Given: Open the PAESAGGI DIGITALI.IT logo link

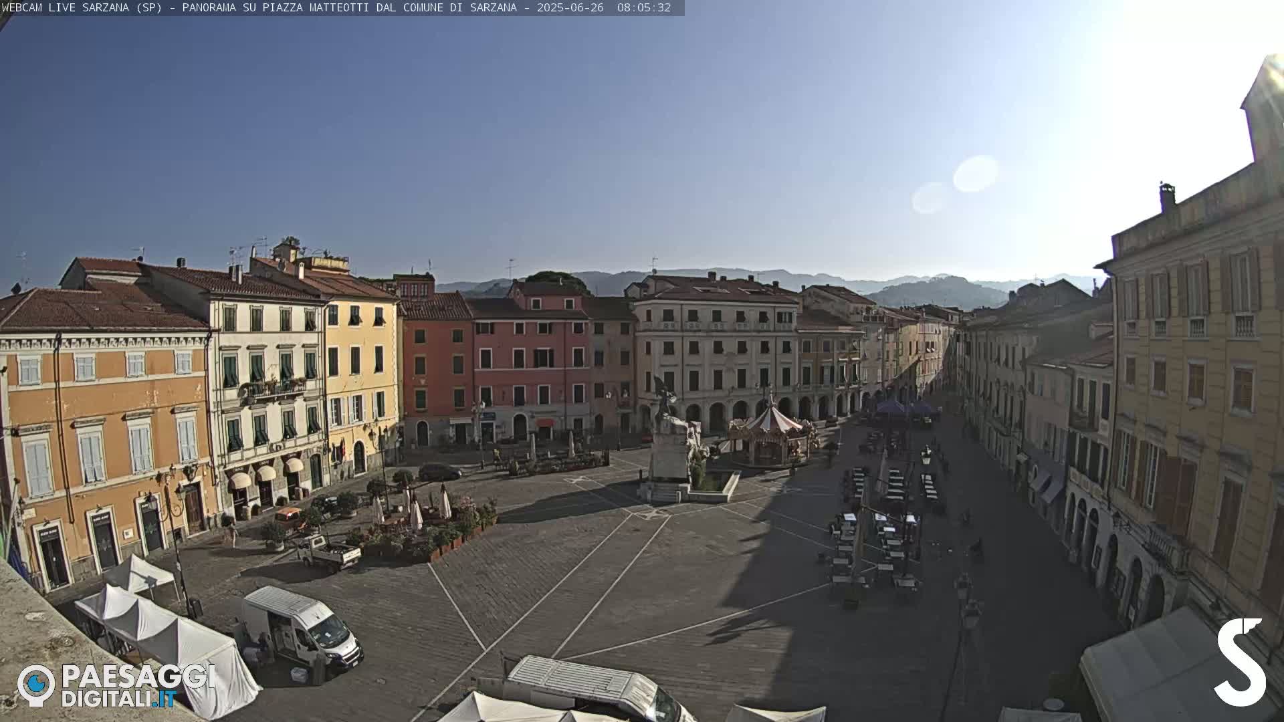Looking at the screenshot, I should click(116, 685).
